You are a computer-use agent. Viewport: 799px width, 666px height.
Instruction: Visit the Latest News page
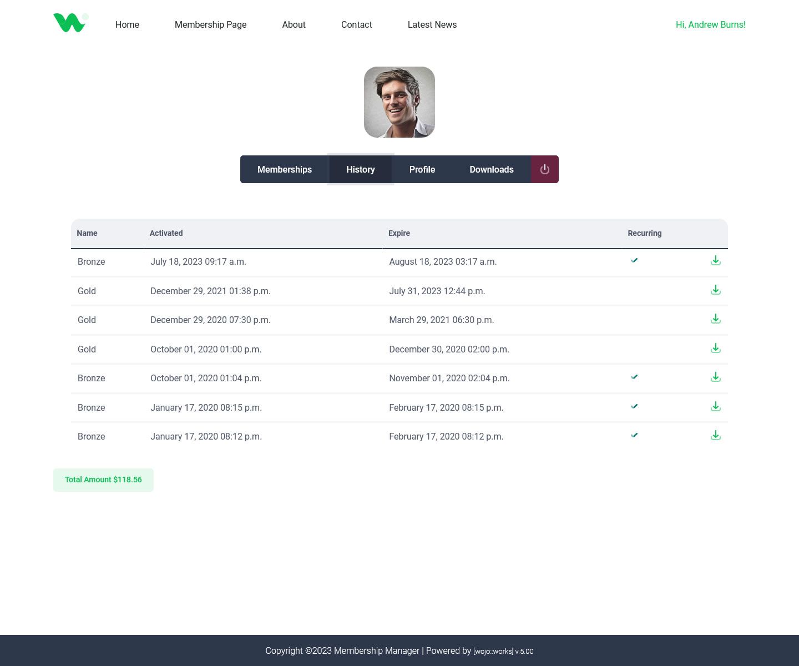pos(432,24)
